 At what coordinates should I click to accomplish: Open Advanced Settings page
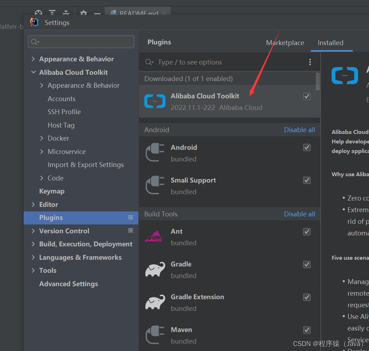(68, 284)
